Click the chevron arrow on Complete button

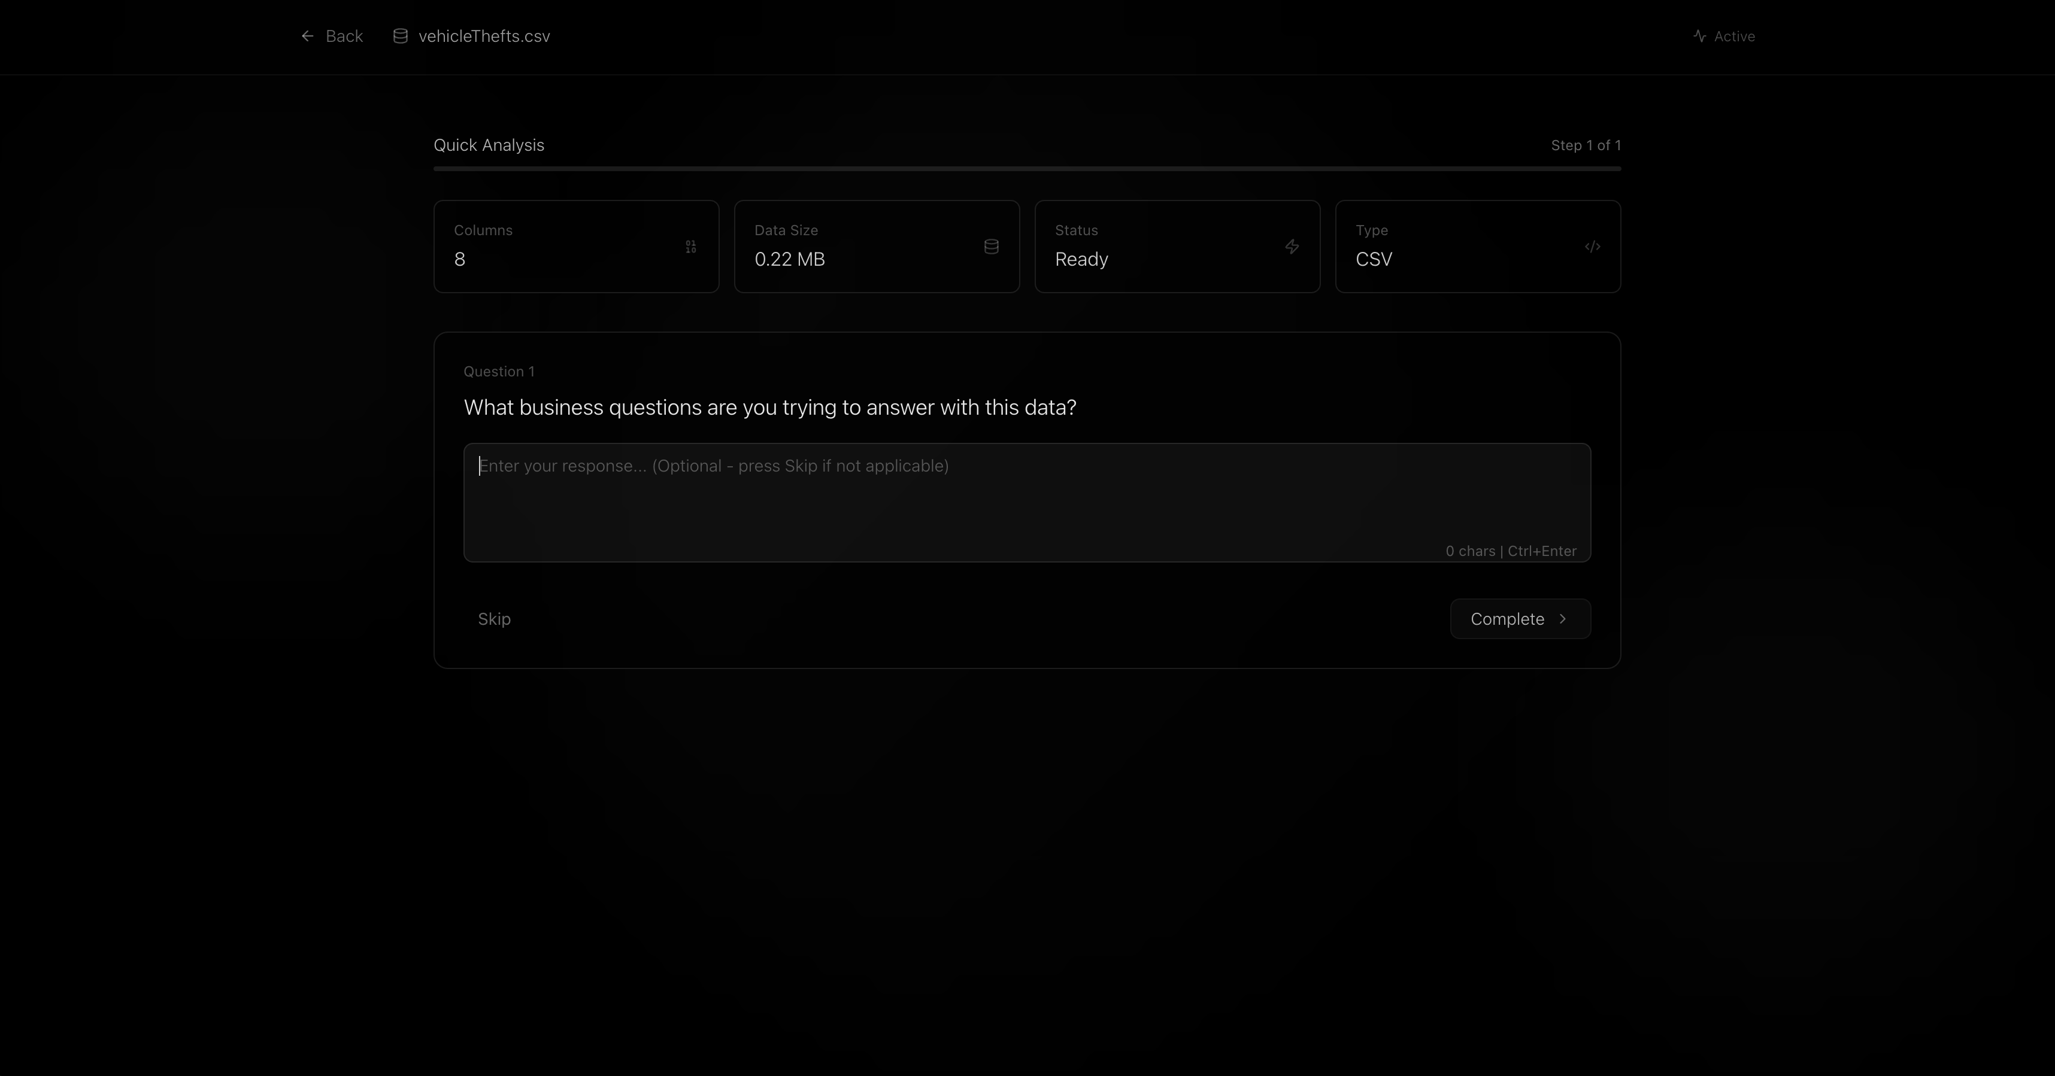click(x=1563, y=619)
